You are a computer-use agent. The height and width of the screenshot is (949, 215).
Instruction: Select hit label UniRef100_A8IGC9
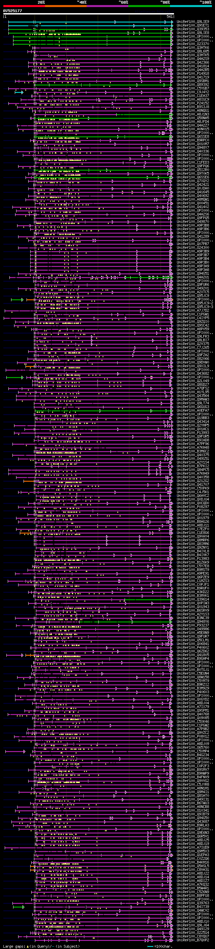point(193,99)
